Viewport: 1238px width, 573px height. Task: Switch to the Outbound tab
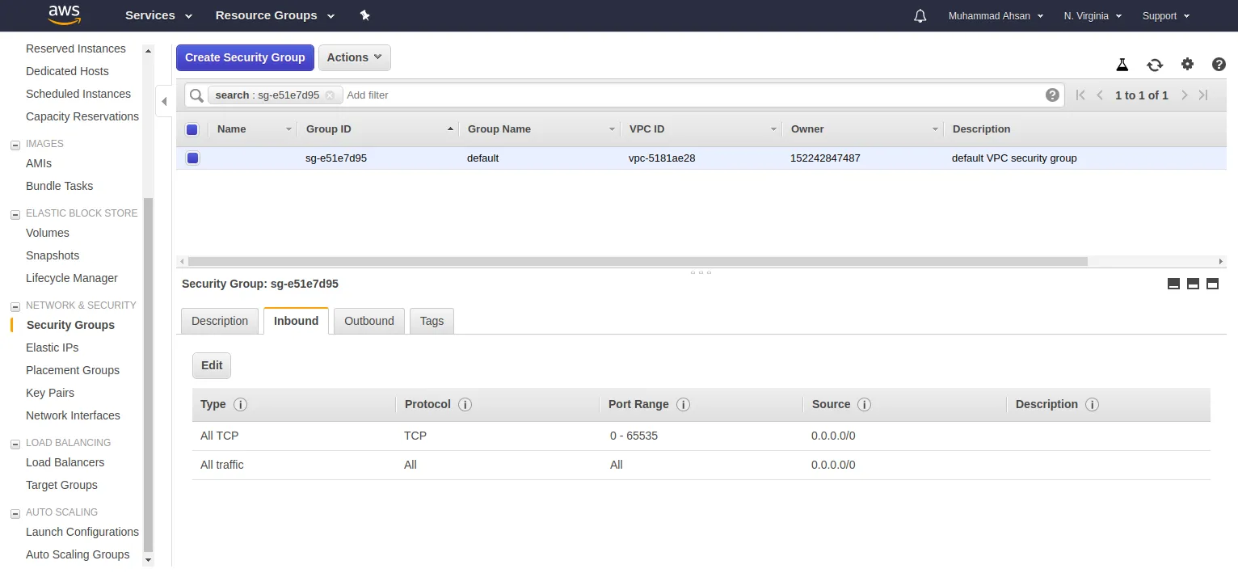click(369, 321)
